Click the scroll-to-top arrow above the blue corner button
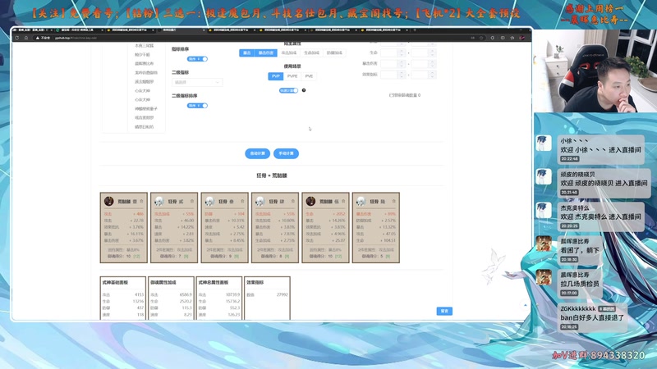657x369 pixels. (526, 305)
